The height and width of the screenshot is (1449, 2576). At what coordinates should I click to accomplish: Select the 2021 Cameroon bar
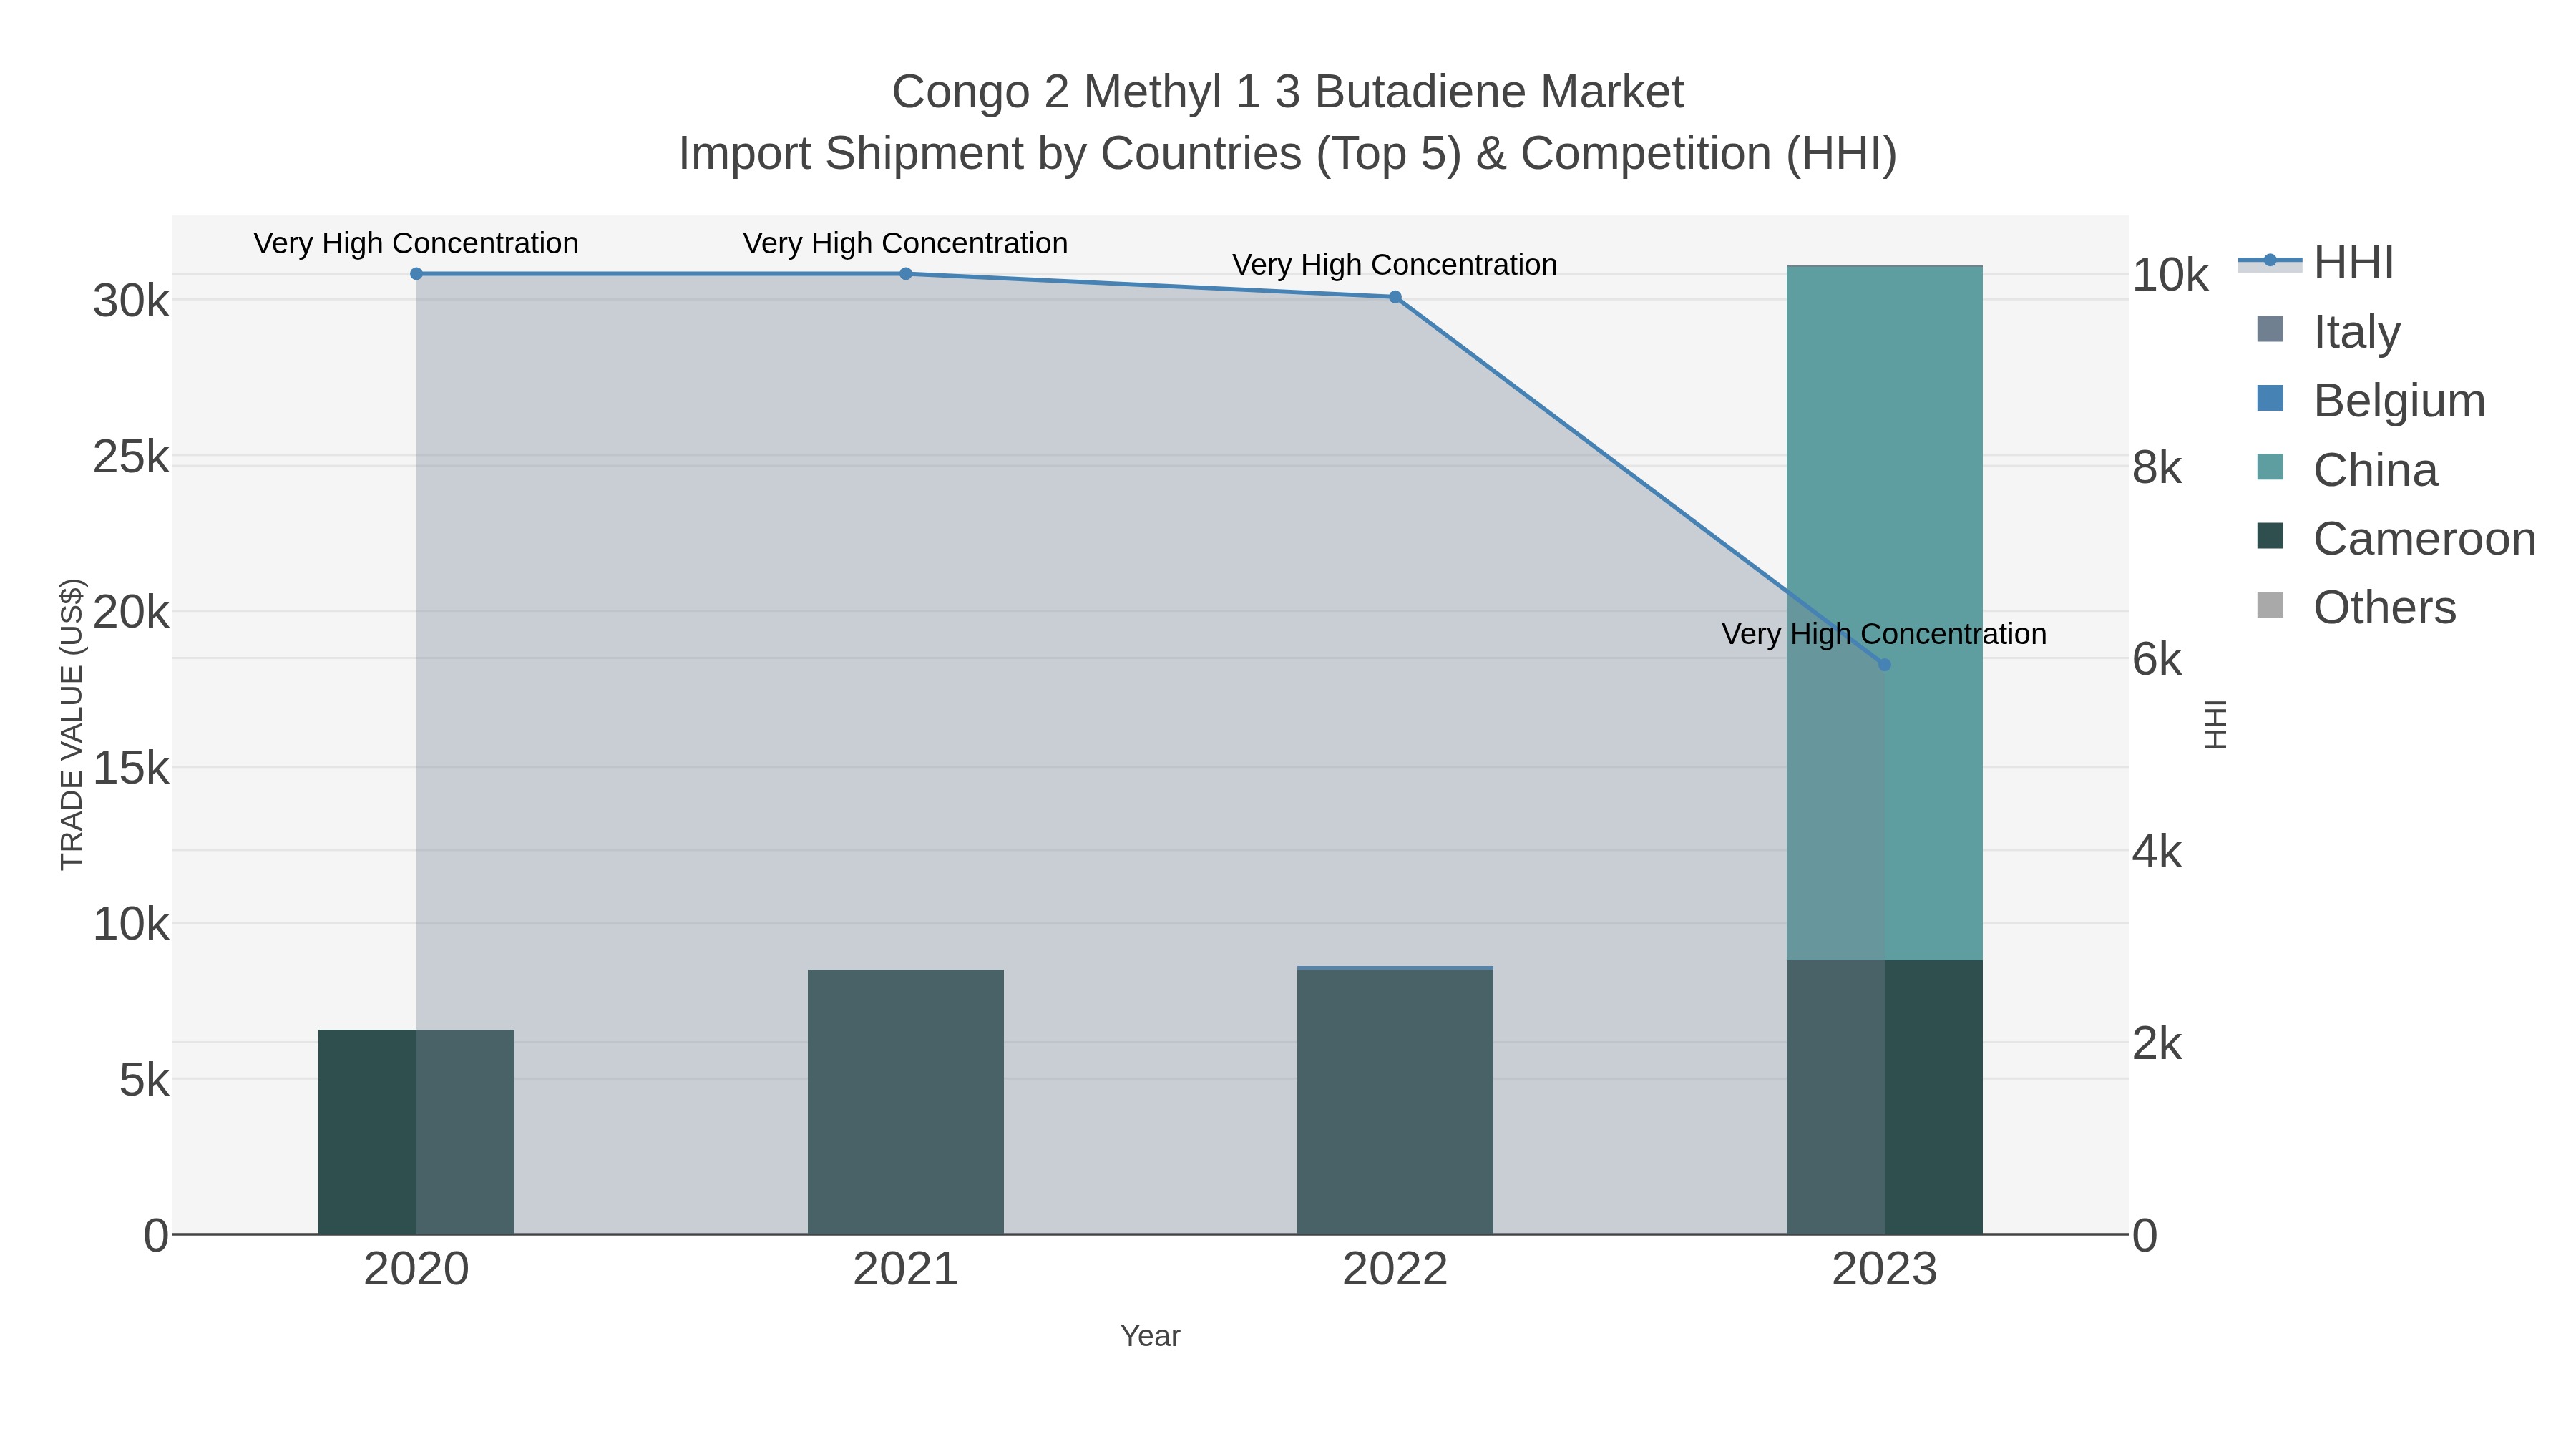tap(905, 1101)
